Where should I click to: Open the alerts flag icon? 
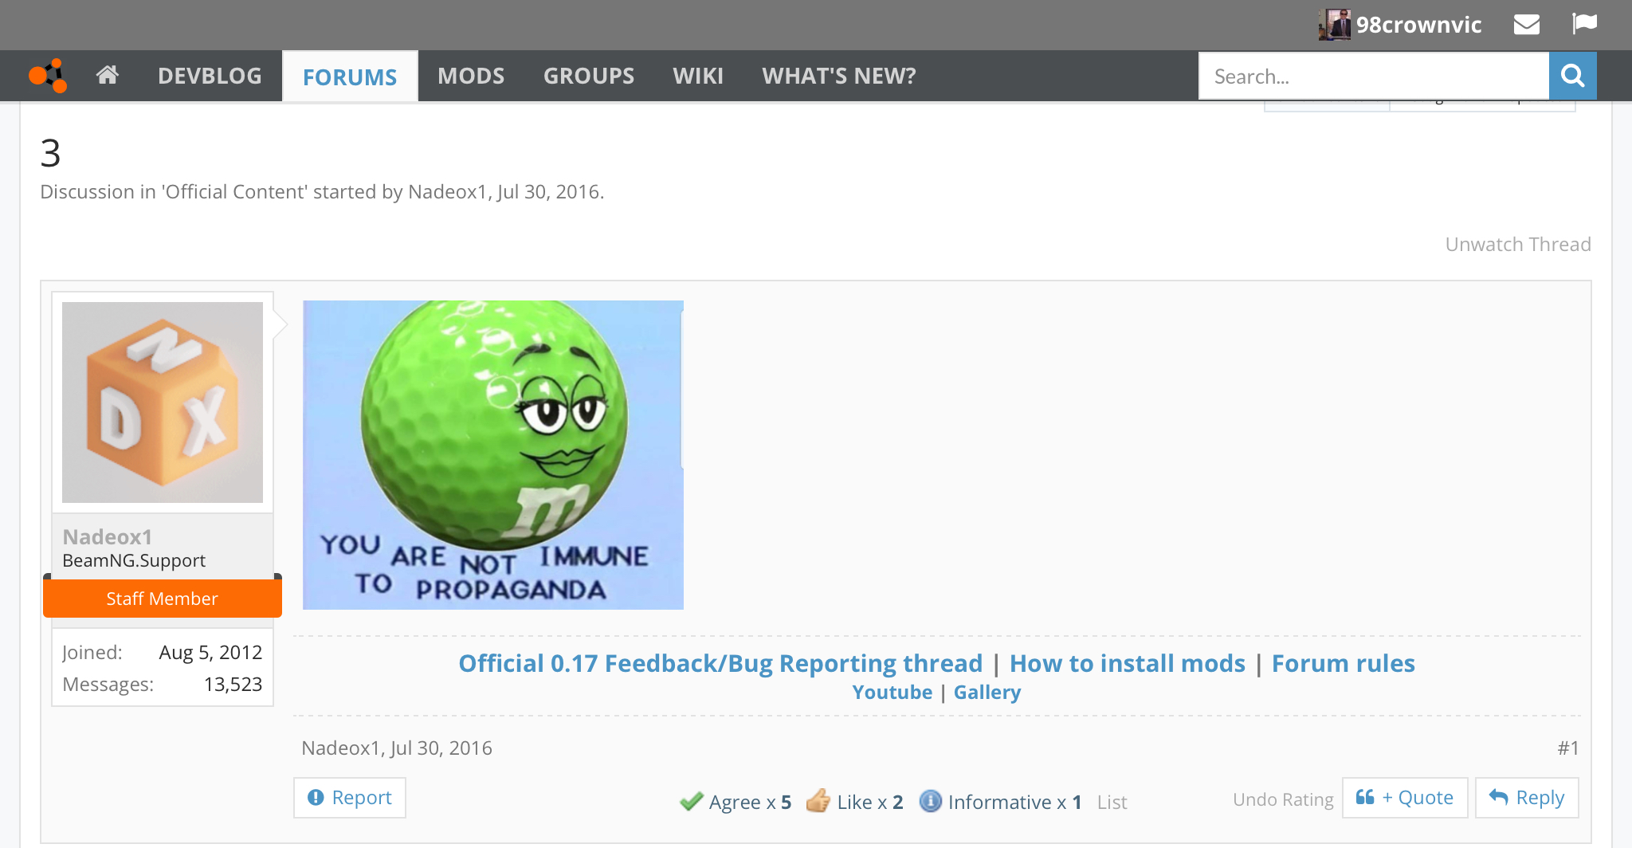coord(1584,24)
